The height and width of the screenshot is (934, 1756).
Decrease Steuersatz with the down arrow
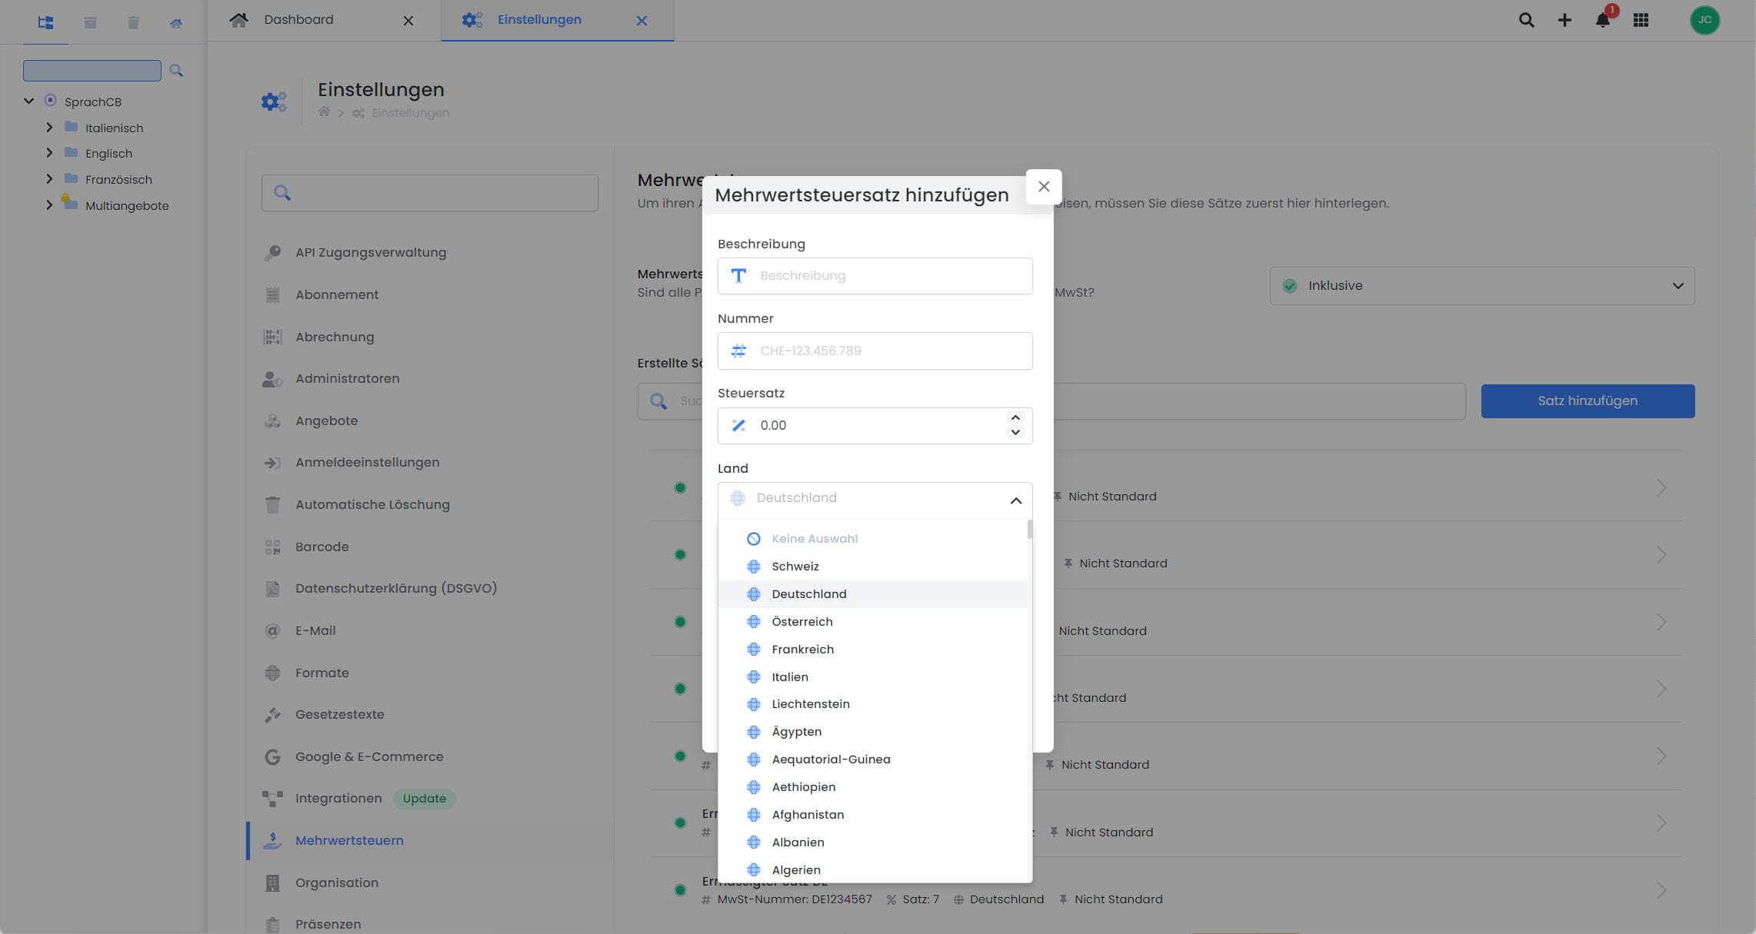click(x=1015, y=433)
